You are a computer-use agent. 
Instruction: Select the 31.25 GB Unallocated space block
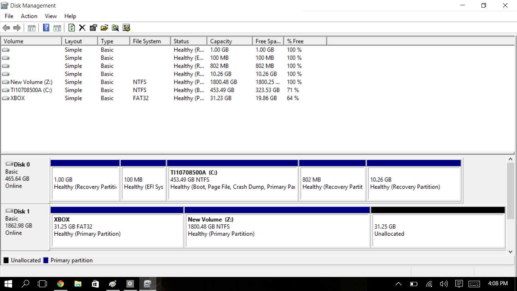click(x=438, y=227)
